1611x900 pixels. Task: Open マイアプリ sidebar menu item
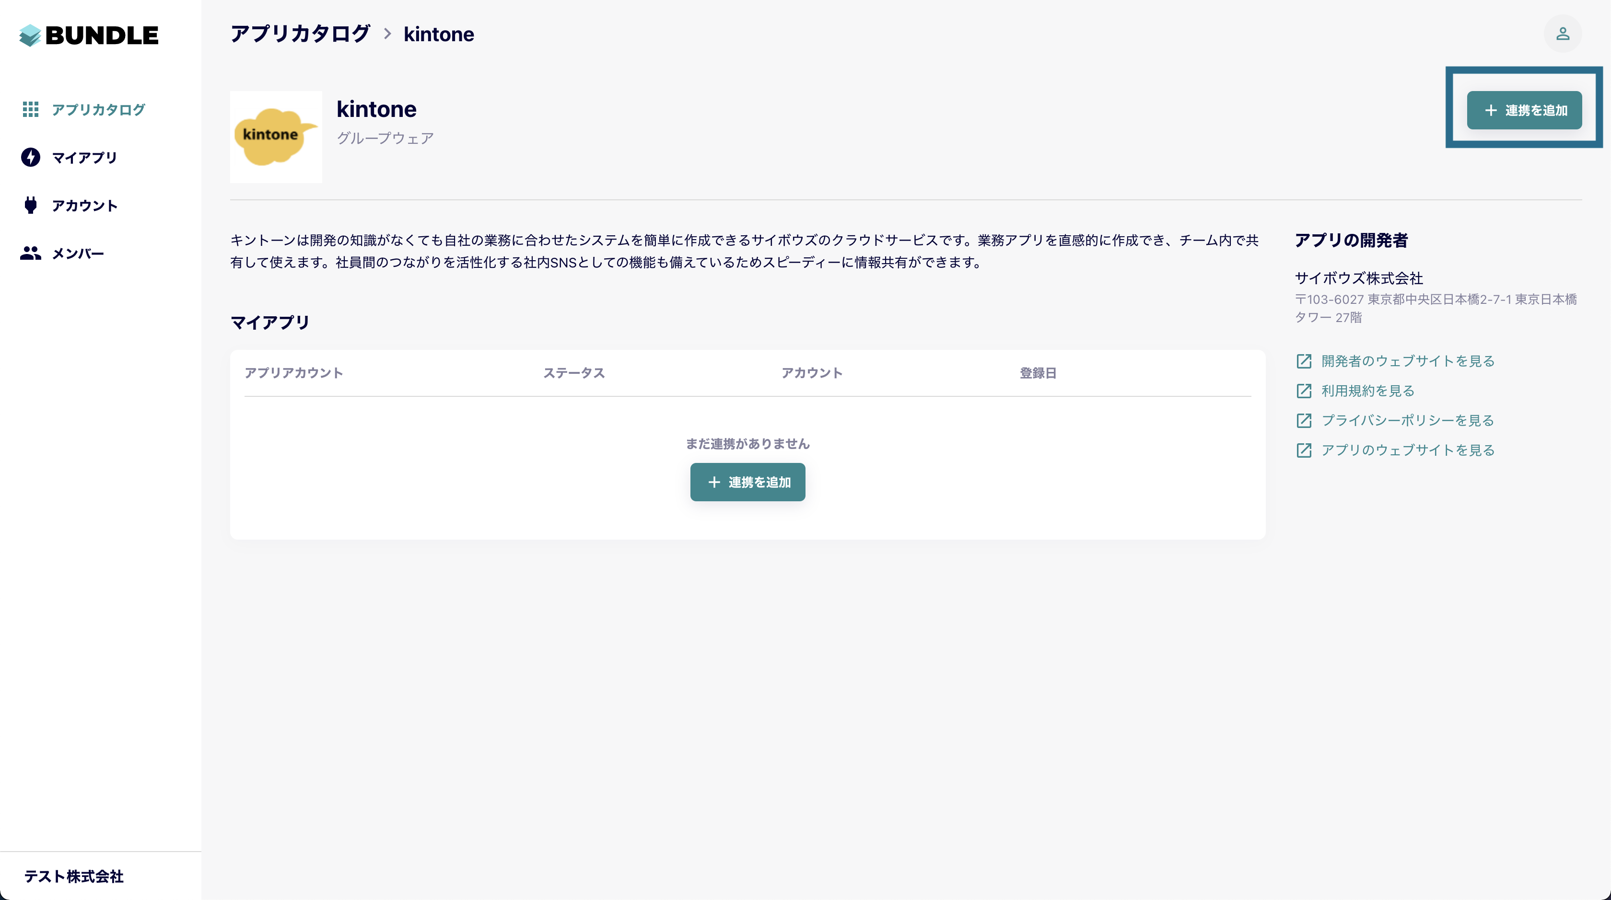tap(84, 158)
